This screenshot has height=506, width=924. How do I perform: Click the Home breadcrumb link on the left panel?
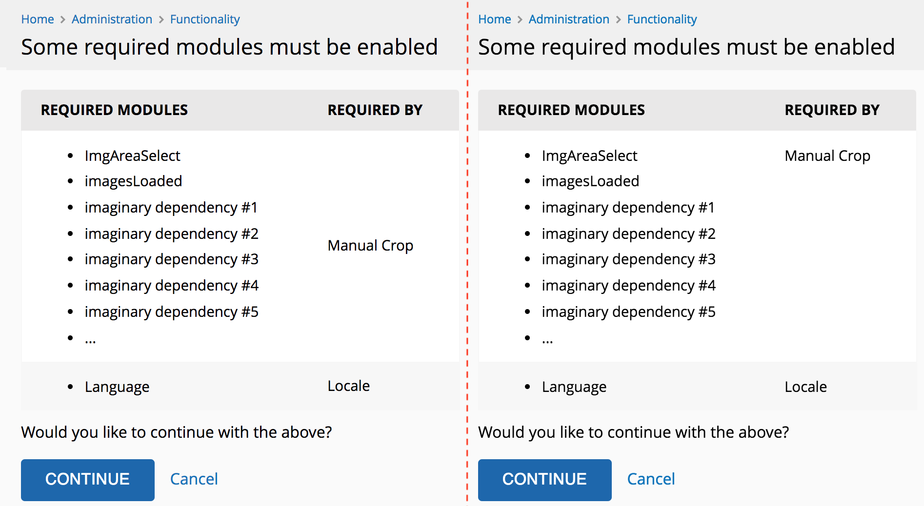point(38,19)
